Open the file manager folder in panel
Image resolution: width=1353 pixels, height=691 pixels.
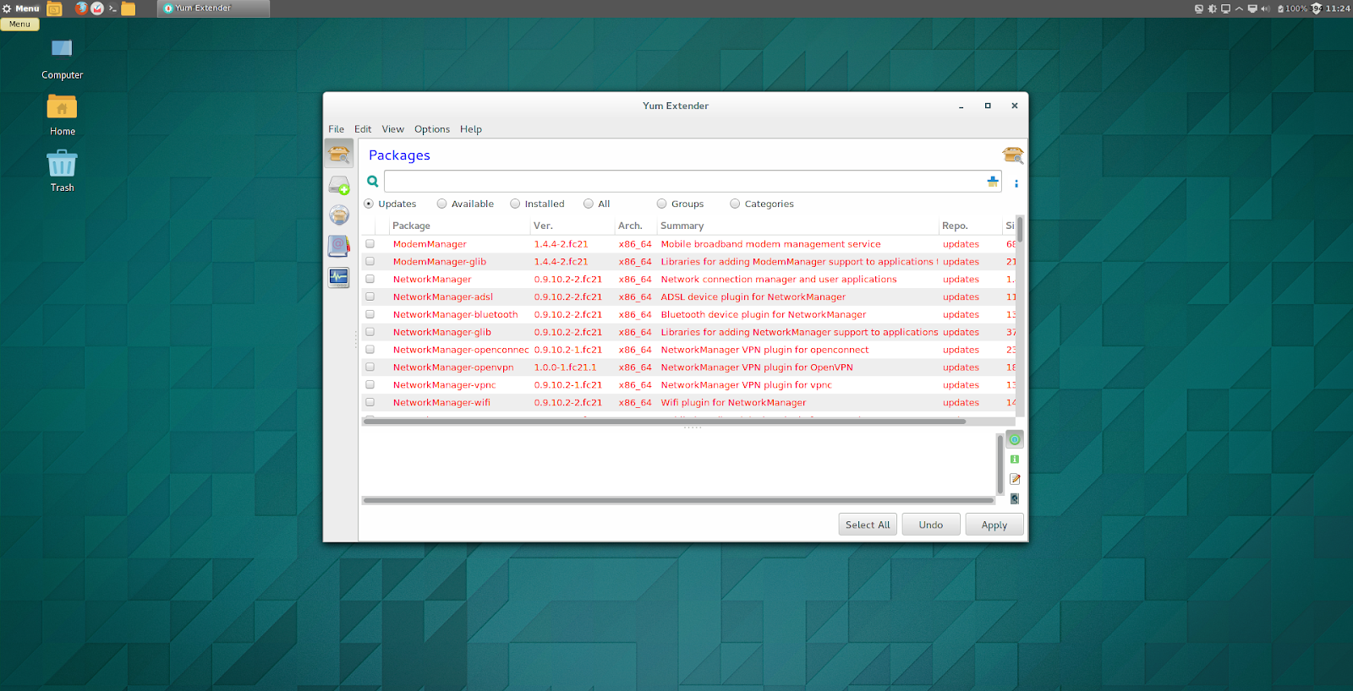click(x=129, y=8)
